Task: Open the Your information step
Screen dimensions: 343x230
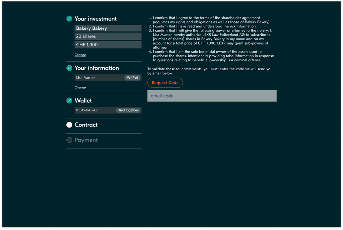Action: (96, 68)
